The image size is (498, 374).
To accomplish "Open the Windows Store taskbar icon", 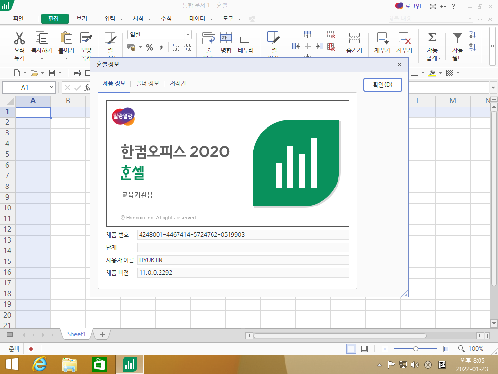I will pos(99,364).
